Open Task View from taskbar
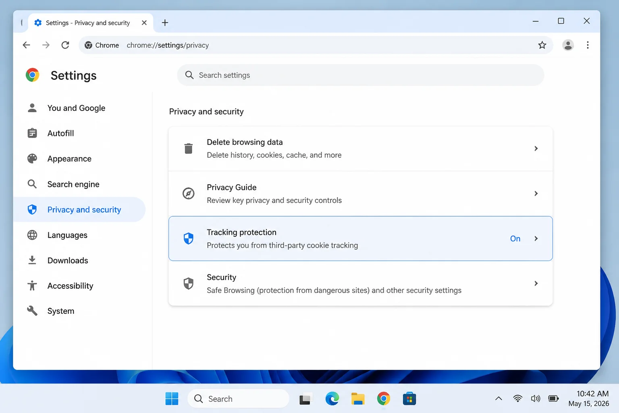 click(306, 398)
